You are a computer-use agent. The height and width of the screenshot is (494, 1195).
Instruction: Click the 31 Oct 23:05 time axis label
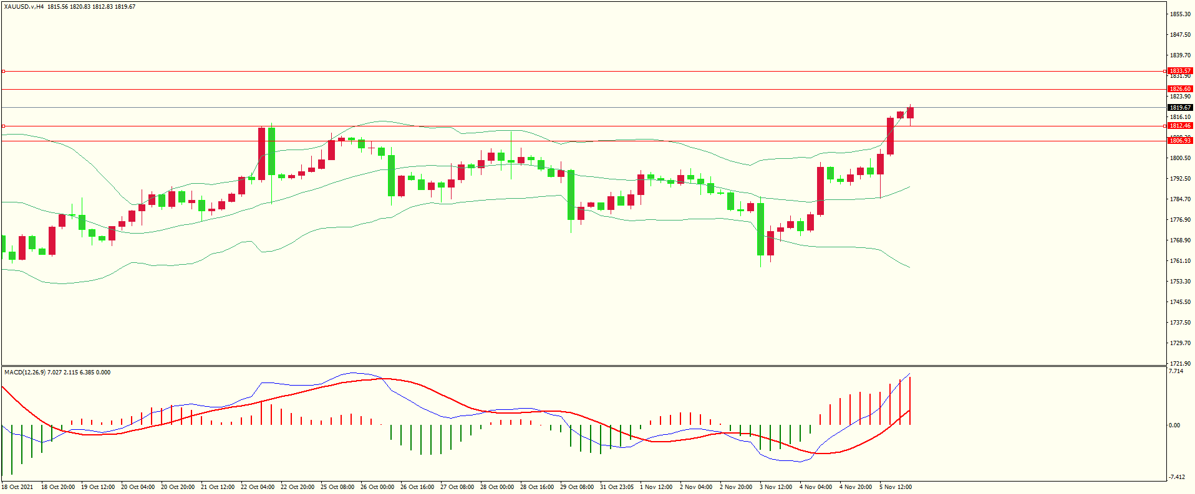(x=617, y=487)
